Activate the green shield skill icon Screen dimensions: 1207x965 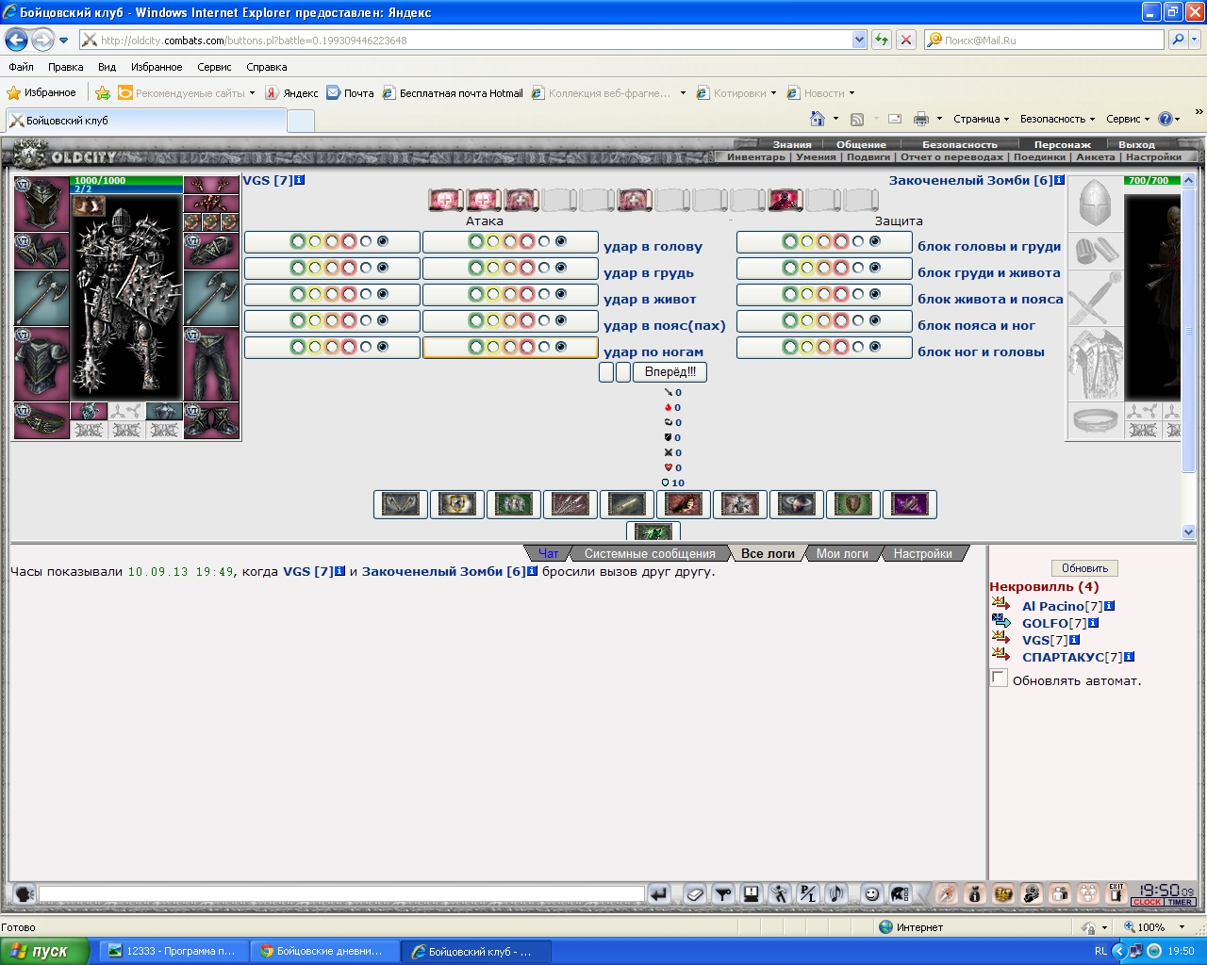[x=853, y=504]
